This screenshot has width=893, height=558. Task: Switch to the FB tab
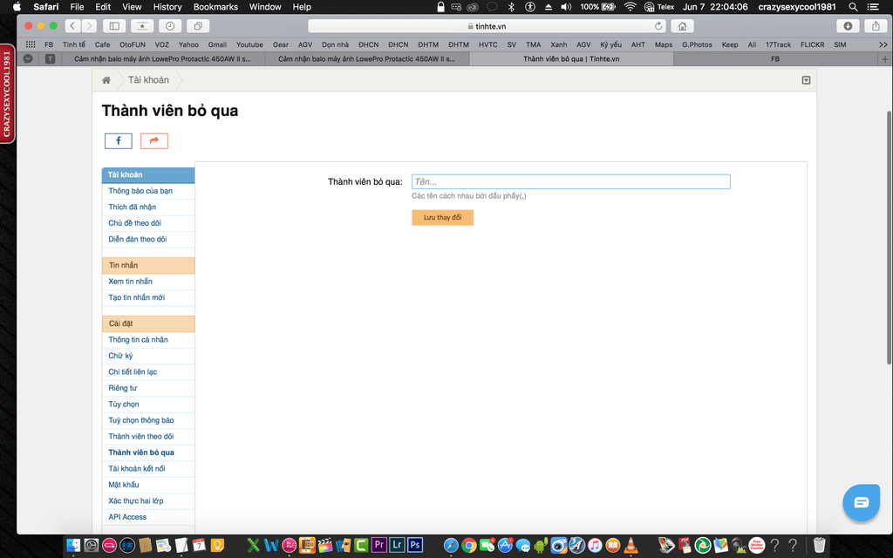[x=775, y=58]
